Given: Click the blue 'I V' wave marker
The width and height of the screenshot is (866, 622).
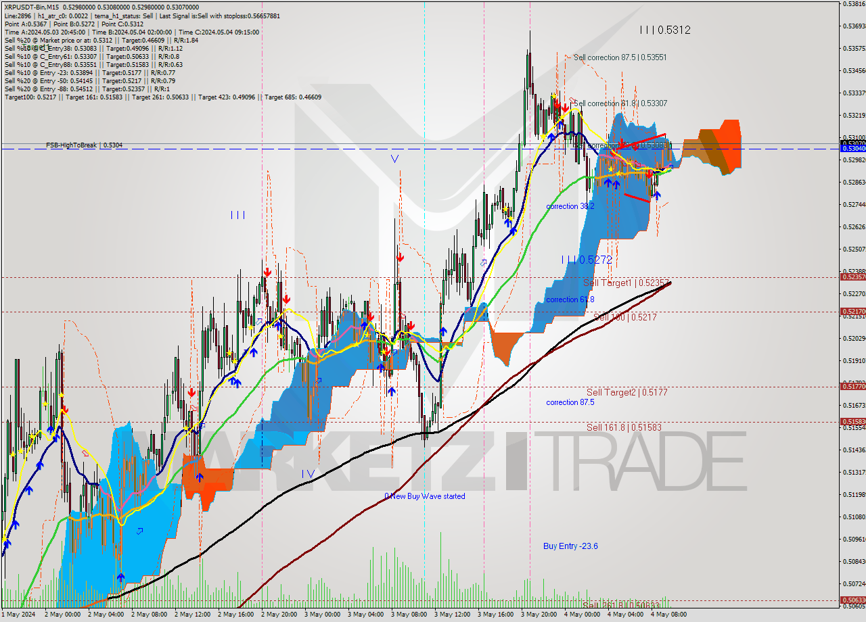Looking at the screenshot, I should 309,474.
